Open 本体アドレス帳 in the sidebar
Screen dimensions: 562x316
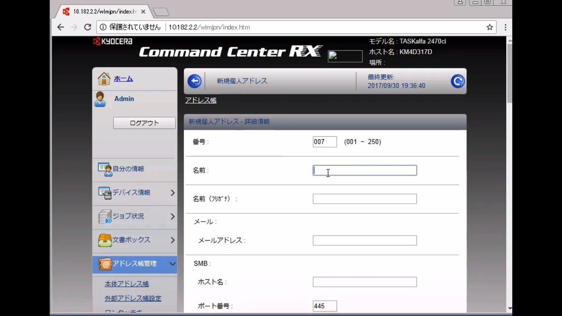(126, 284)
